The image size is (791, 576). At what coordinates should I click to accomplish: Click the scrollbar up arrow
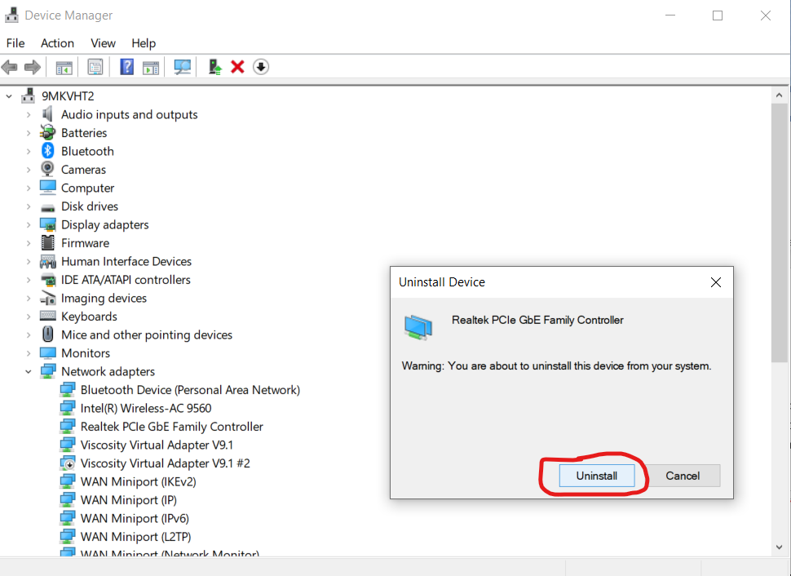tap(779, 95)
